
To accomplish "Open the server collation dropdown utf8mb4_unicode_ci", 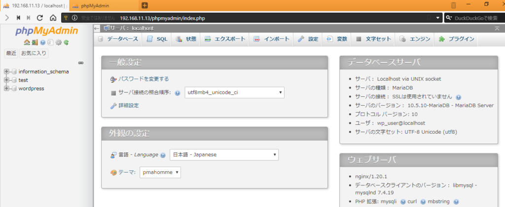I will [234, 92].
